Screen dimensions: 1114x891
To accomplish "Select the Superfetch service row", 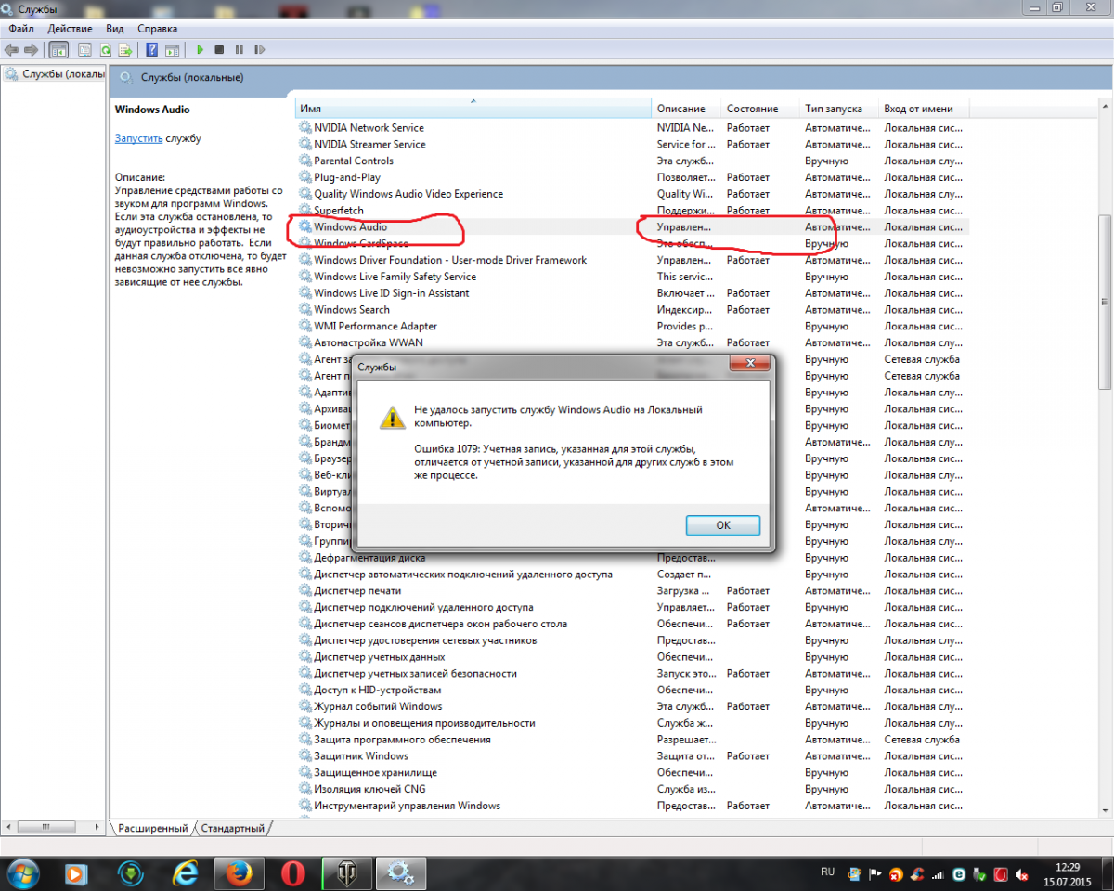I will pyautogui.click(x=632, y=211).
